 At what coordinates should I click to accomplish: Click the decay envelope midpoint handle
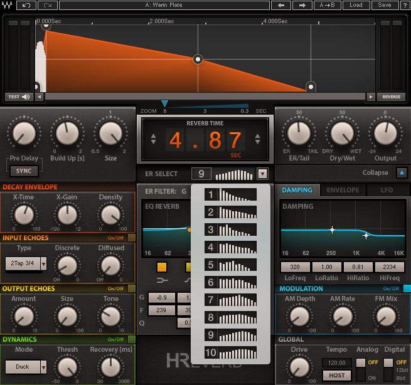(x=198, y=60)
